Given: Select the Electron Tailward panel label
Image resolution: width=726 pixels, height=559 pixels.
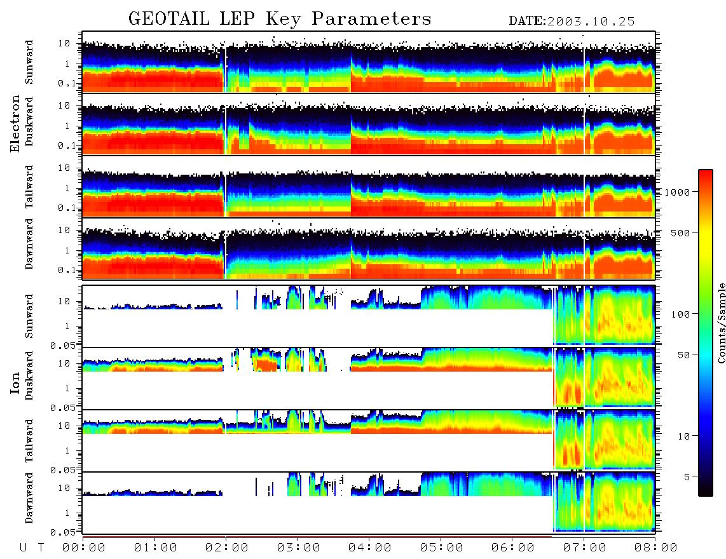Looking at the screenshot, I should (29, 187).
